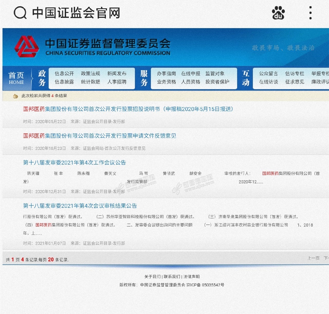Viewport: 329px width, 314px height.
Task: Enter text in 中国证监会官网 search field
Action: pyautogui.click(x=76, y=13)
